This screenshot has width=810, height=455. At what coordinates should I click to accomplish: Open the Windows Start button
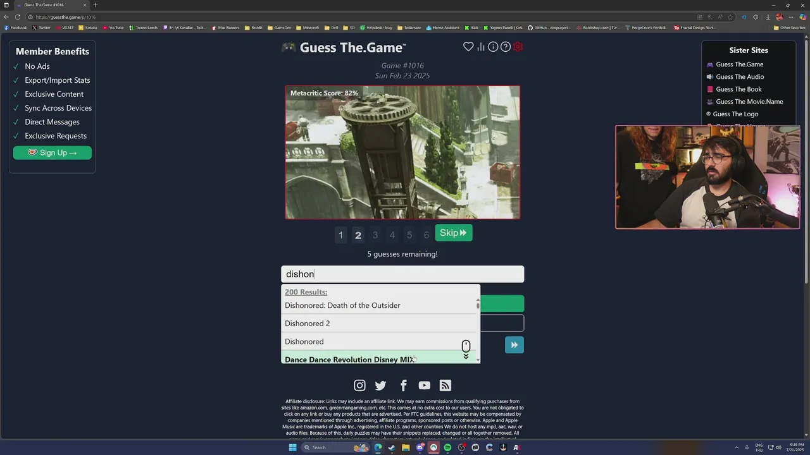[x=292, y=447]
